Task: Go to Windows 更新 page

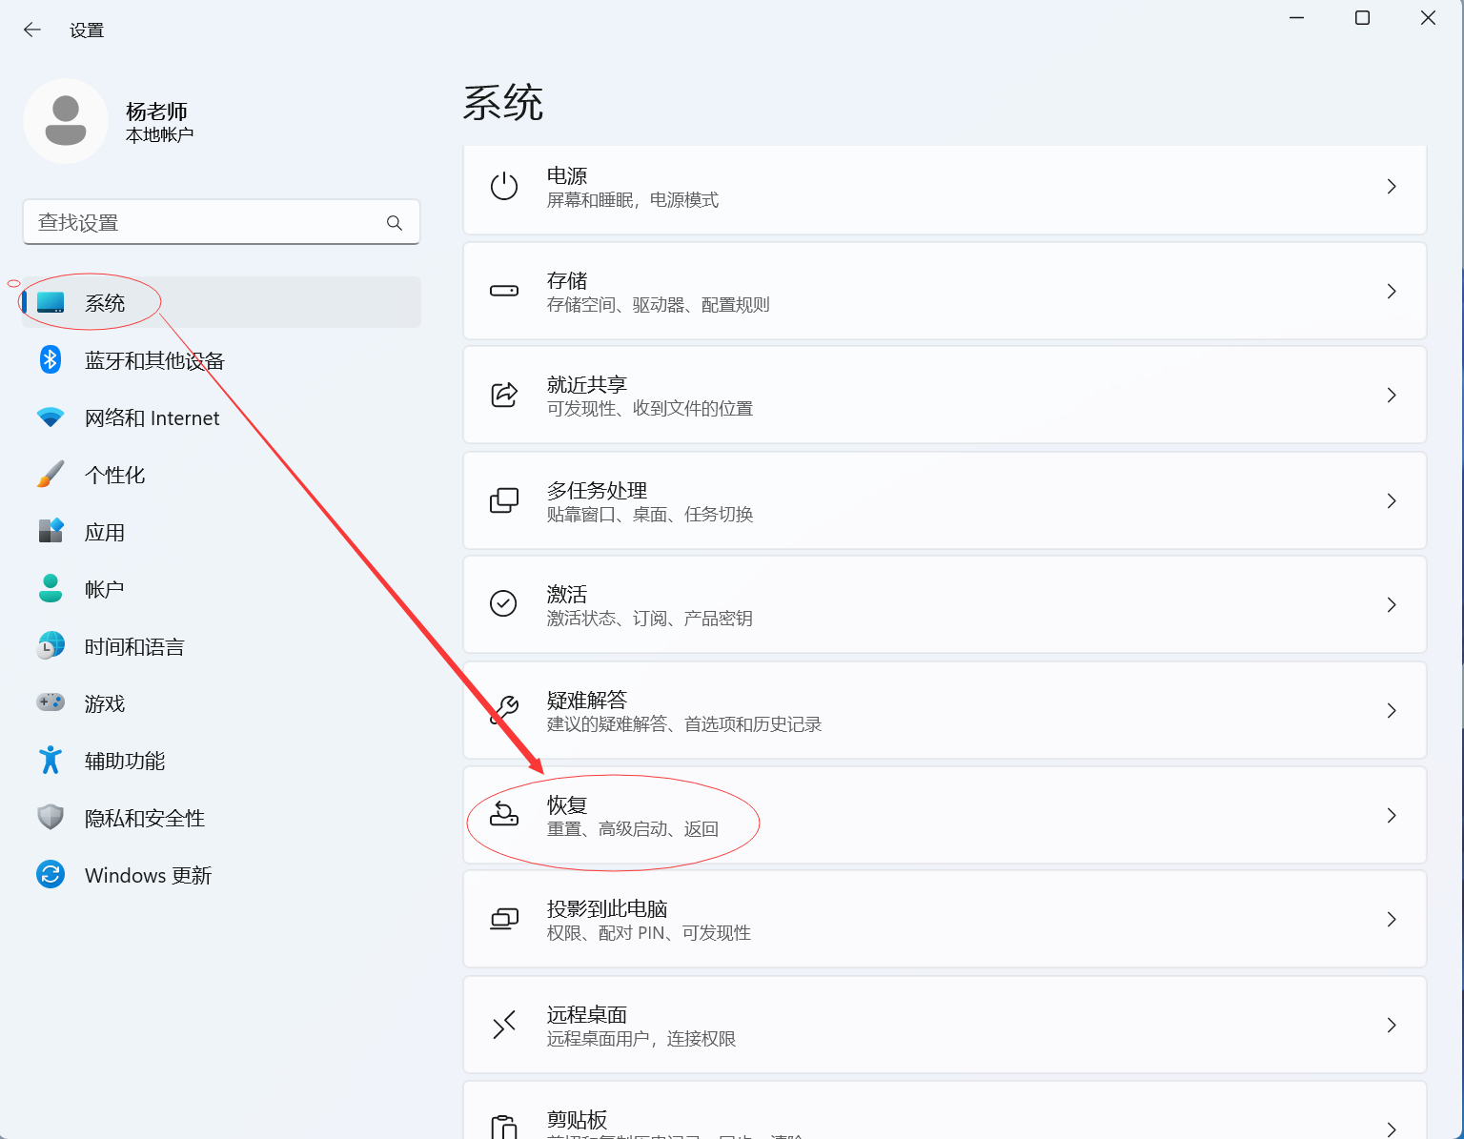Action: click(221, 875)
